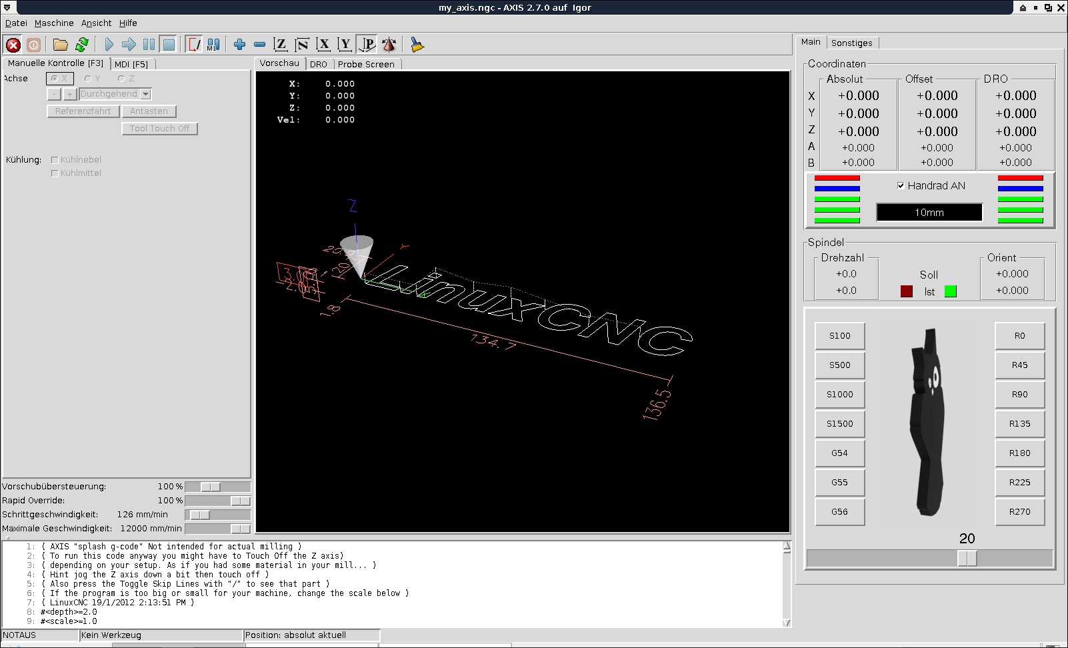
Task: Switch to front Y view
Action: point(345,45)
